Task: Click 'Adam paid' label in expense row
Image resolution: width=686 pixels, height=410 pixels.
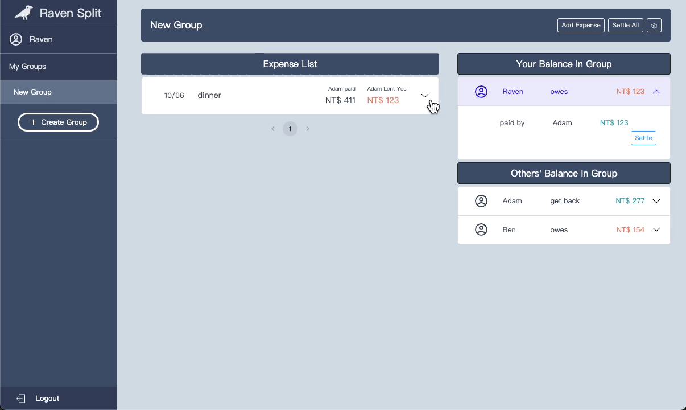Action: click(342, 89)
